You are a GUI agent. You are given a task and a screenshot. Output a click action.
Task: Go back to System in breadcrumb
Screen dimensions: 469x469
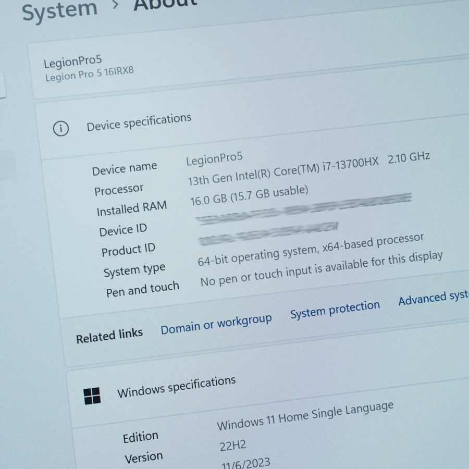tap(60, 11)
